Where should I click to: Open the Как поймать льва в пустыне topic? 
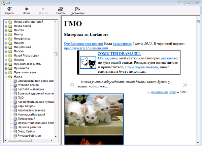(36, 102)
